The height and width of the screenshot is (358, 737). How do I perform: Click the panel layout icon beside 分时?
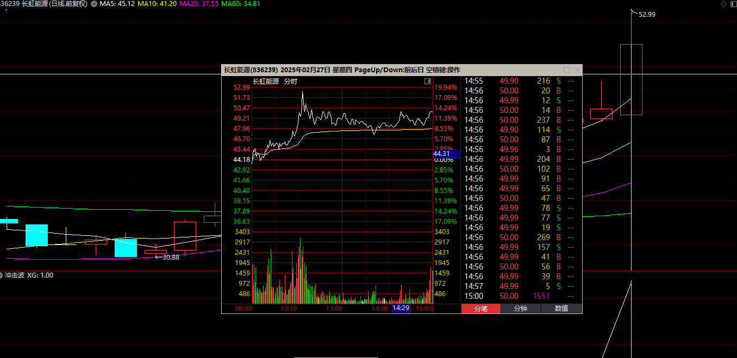tap(428, 81)
